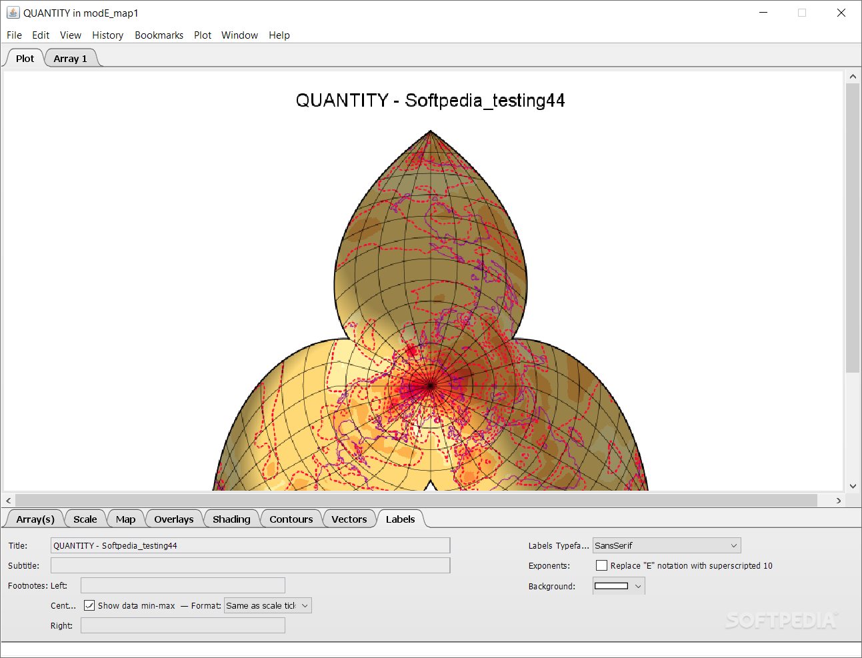Open the min-max Format dropdown

pyautogui.click(x=268, y=605)
